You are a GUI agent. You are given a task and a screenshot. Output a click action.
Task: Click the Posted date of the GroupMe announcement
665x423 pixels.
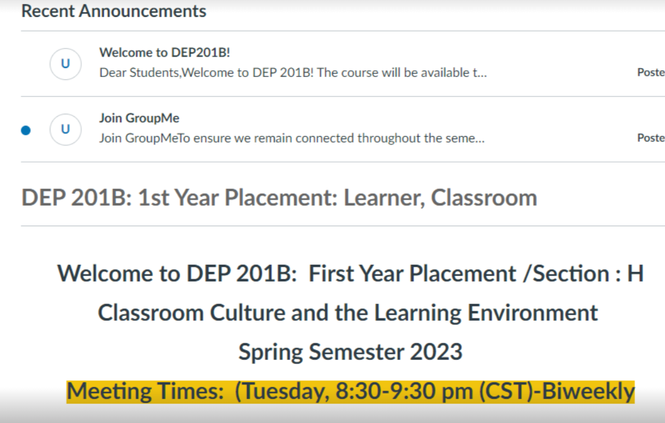651,138
